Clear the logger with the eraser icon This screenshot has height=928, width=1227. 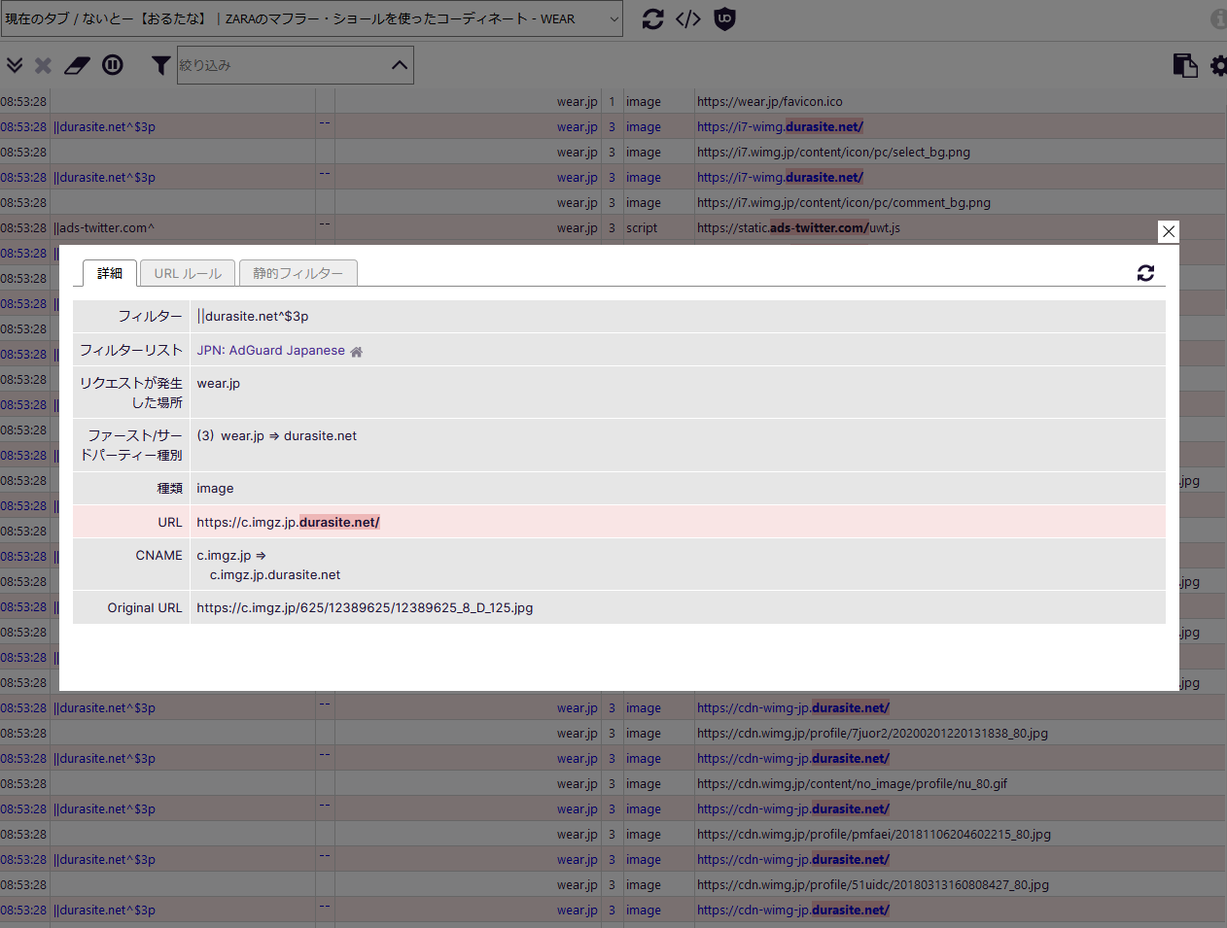[77, 65]
